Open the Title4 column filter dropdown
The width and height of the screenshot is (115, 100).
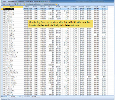[x=69, y=7]
